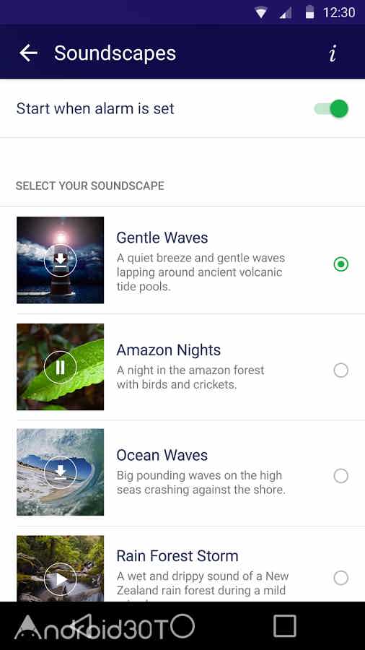365x650 pixels.
Task: Download the Ocean Waves soundscape
Action: (x=60, y=472)
